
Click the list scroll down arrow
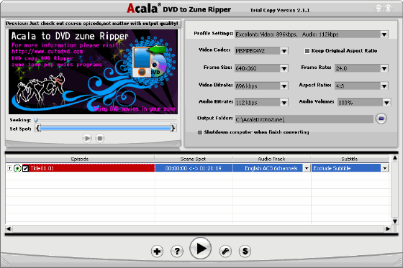[x=395, y=221]
